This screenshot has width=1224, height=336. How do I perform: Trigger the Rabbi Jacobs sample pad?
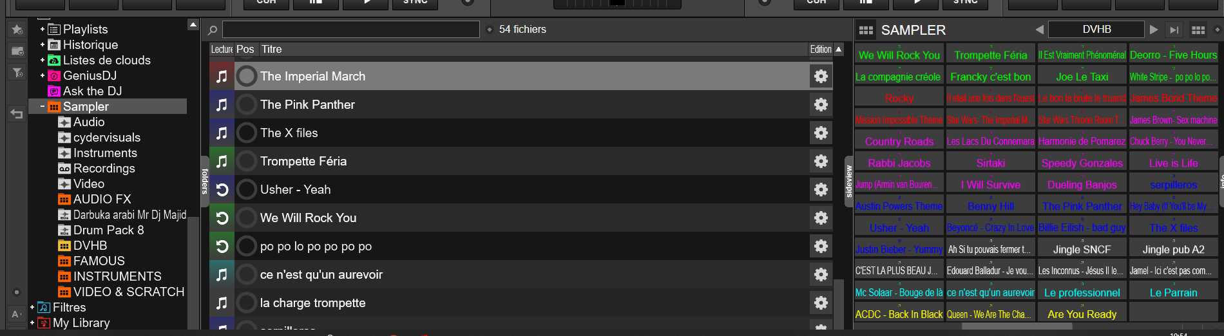(899, 163)
